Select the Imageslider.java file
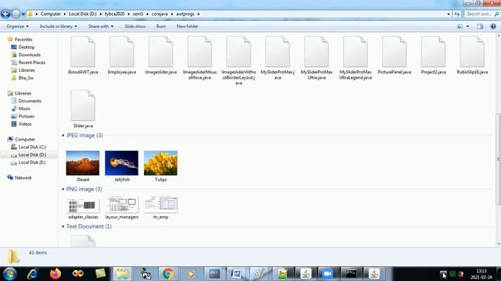This screenshot has height=281, width=501. pyautogui.click(x=160, y=55)
